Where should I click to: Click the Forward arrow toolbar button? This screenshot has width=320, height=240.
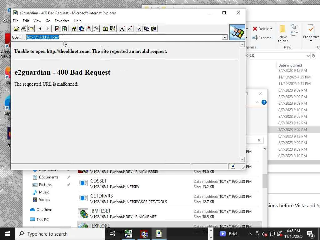(48, 29)
